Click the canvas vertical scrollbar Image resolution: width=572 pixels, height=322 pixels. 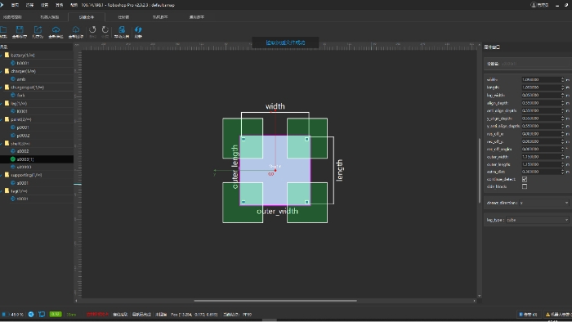[x=480, y=170]
